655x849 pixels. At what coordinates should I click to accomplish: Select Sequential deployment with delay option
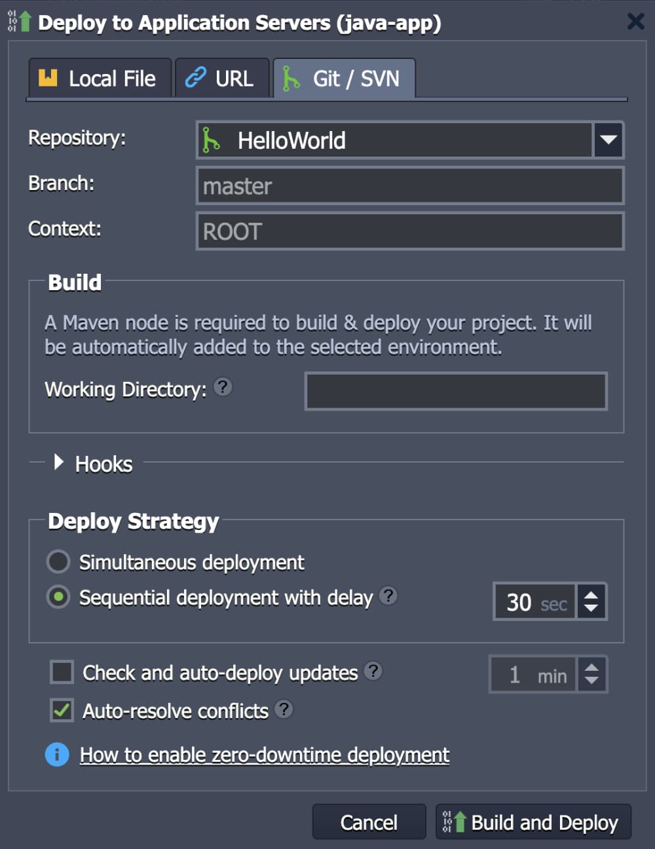58,597
